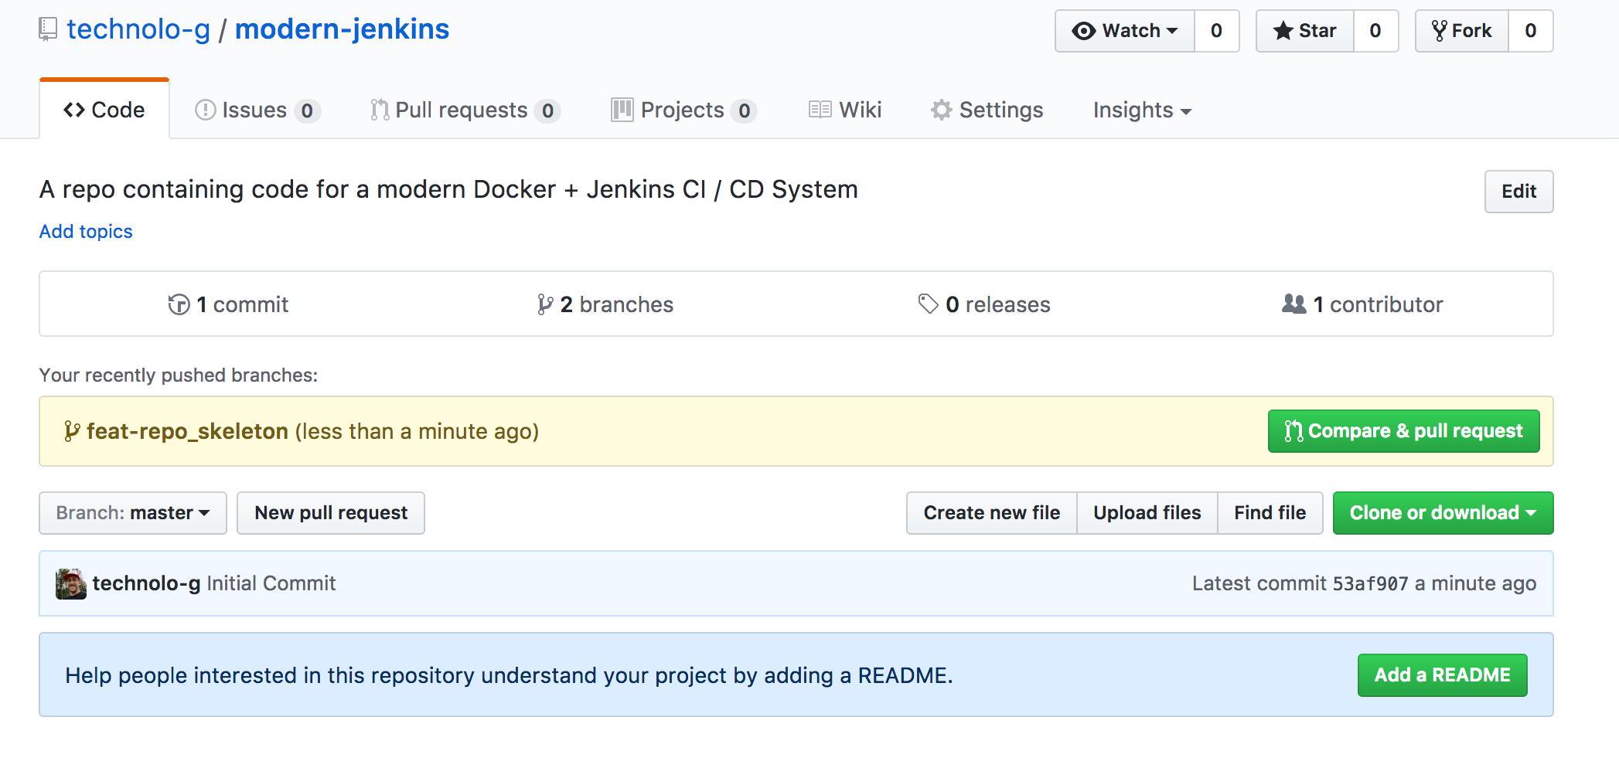Click the eye icon on Watch button
Viewport: 1619px width, 768px height.
[x=1084, y=31]
